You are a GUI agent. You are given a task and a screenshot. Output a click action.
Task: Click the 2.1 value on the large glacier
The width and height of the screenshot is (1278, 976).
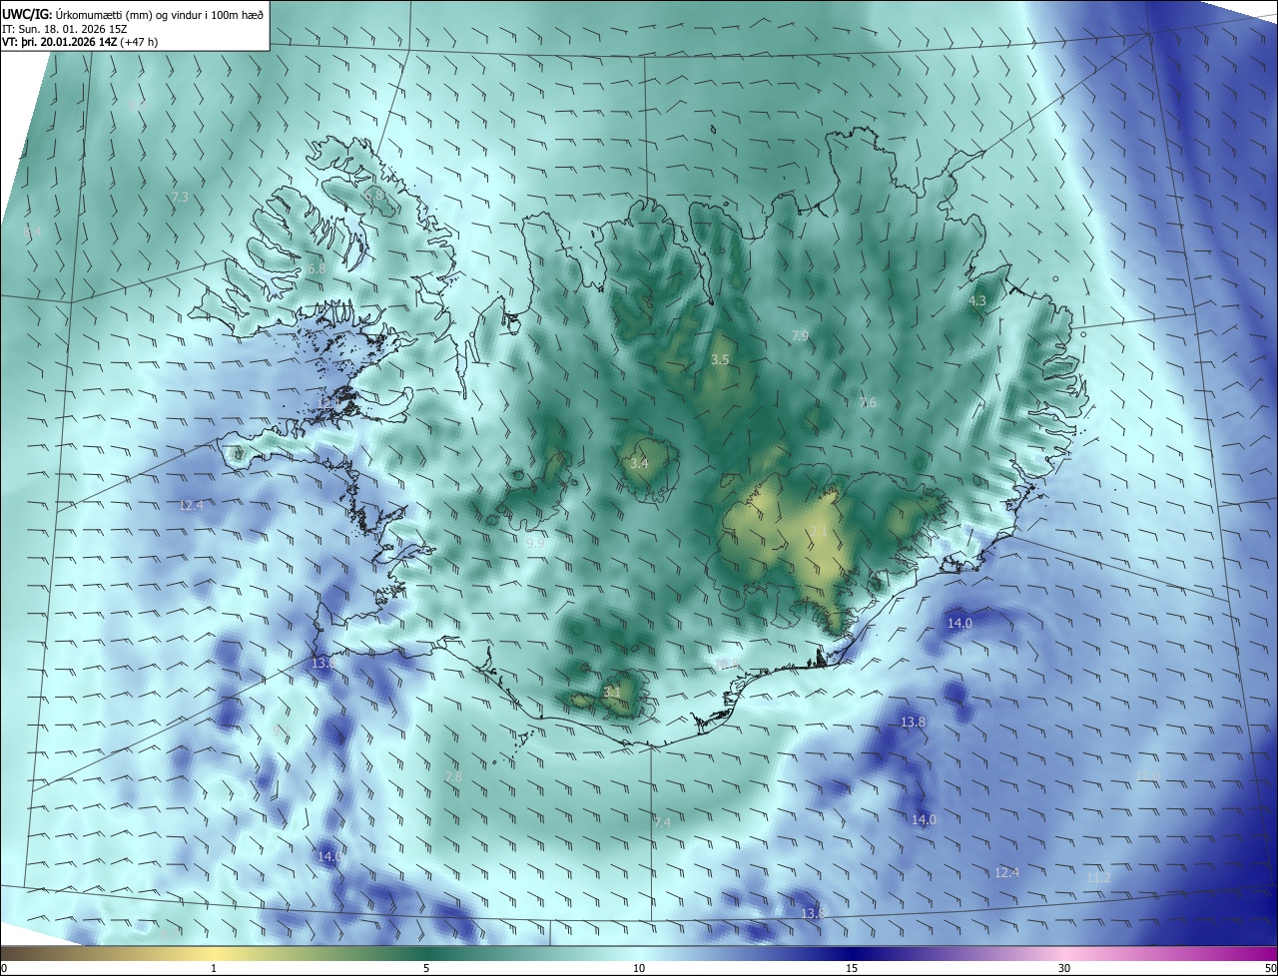point(818,531)
